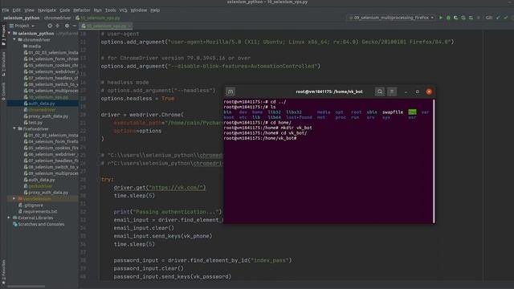514x289 pixels.
Task: Click terminal title root@vm1841175: /home/vk_bot
Action: pos(329,92)
